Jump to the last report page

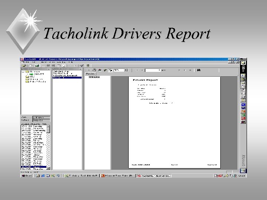(185, 70)
